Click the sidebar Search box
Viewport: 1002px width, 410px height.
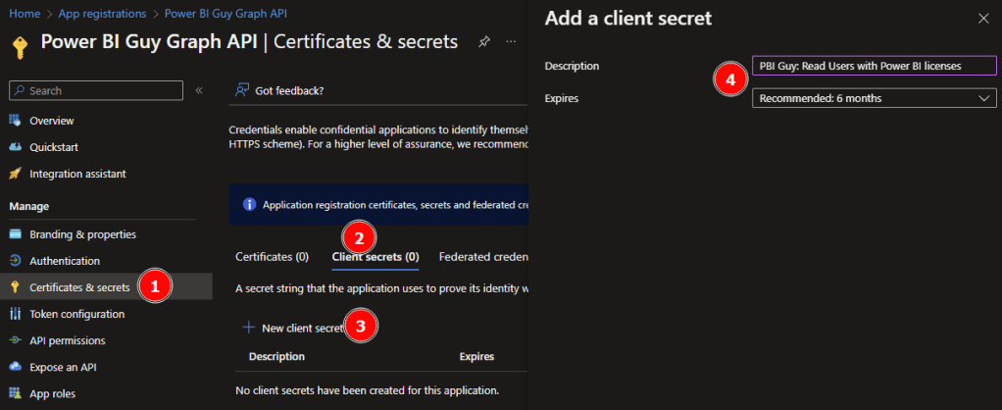pyautogui.click(x=95, y=90)
